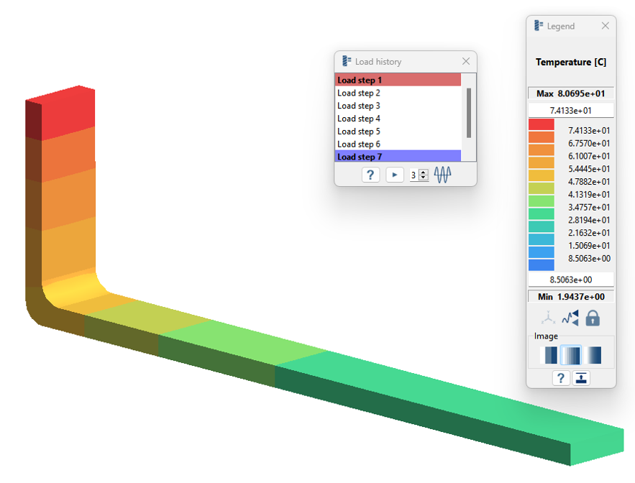
Task: Play the load history animation
Action: 395,175
